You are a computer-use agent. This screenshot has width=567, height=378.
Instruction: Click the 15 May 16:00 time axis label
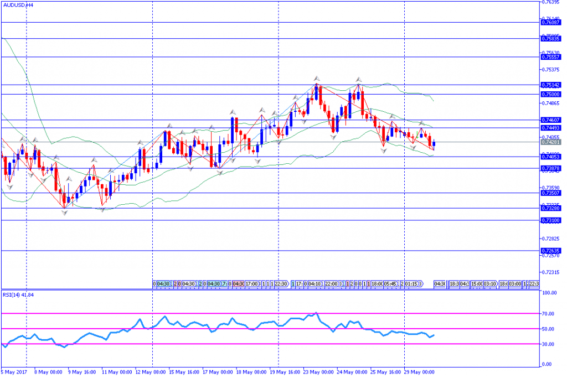coord(184,372)
